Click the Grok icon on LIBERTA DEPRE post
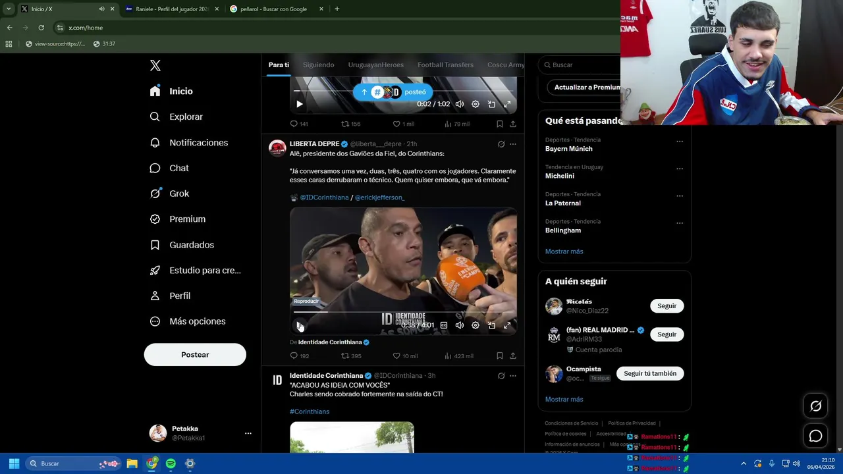843x474 pixels. coord(501,144)
